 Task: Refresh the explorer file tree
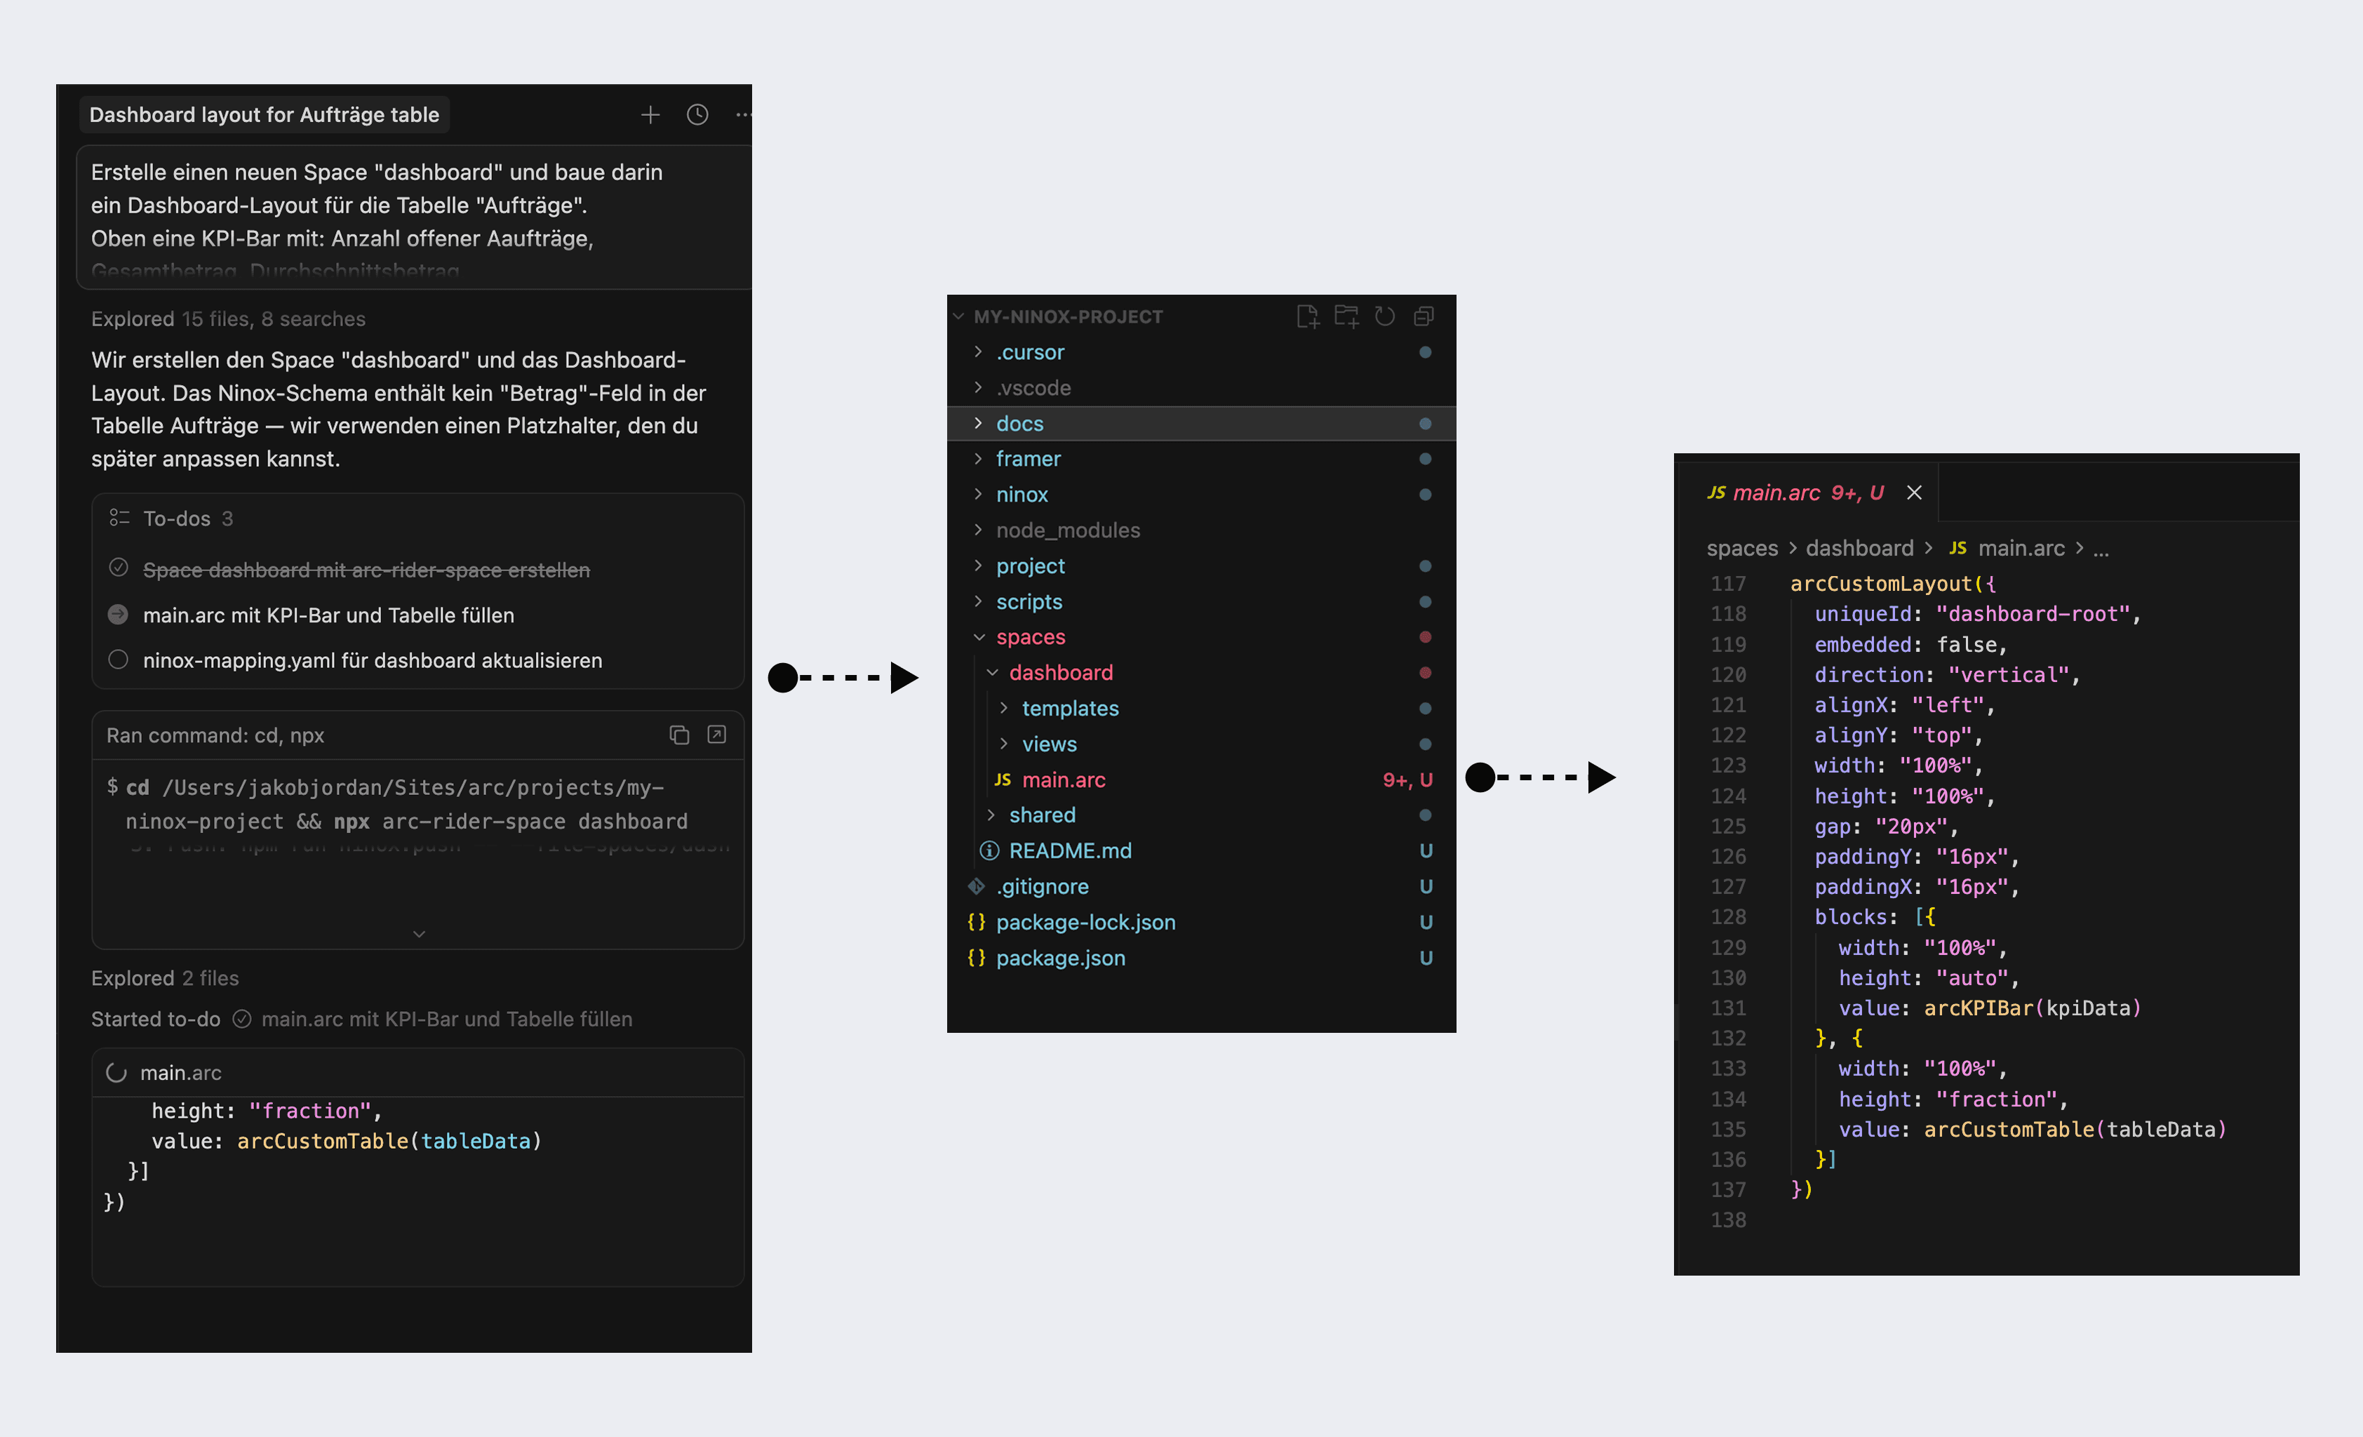pyautogui.click(x=1385, y=316)
